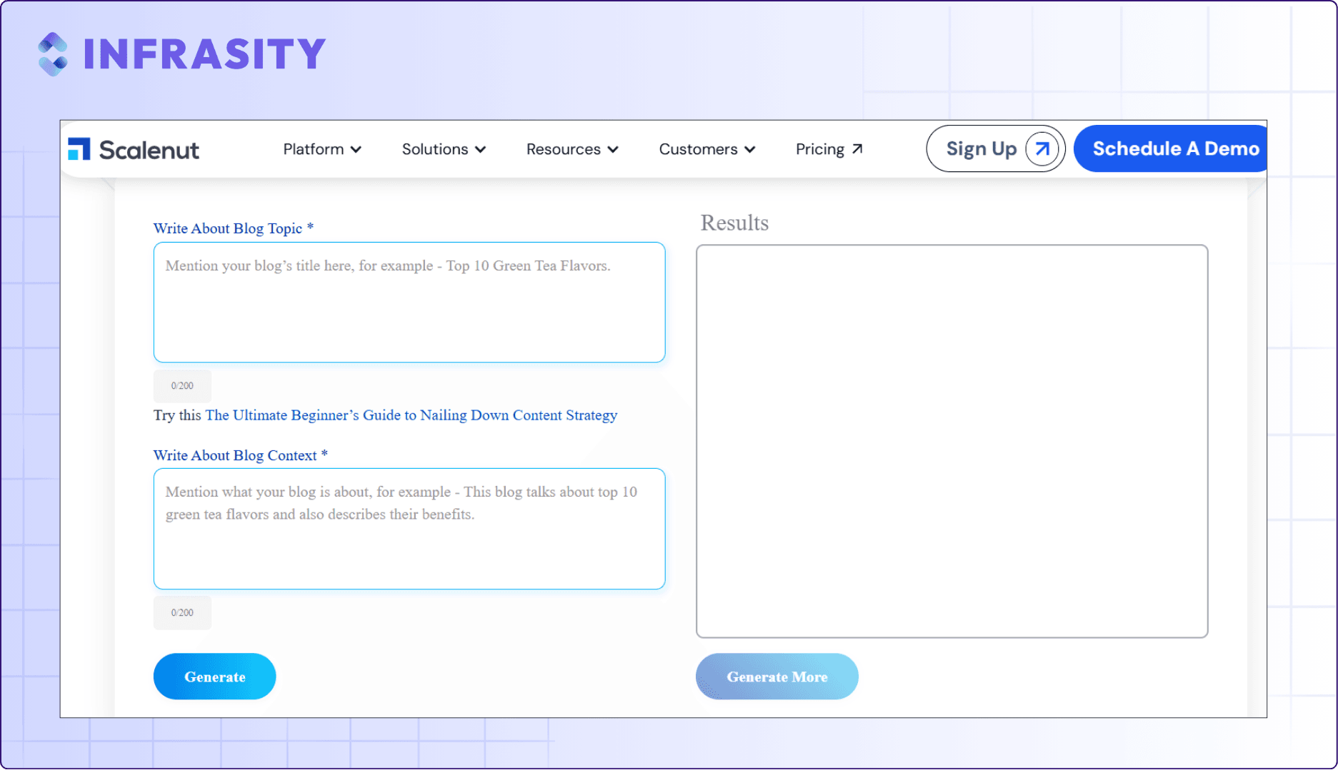Go to the Pricing page
This screenshot has height=770, width=1338.
829,149
